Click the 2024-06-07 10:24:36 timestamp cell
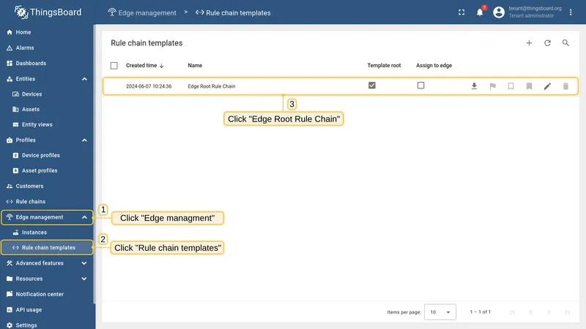The image size is (586, 329). (149, 86)
